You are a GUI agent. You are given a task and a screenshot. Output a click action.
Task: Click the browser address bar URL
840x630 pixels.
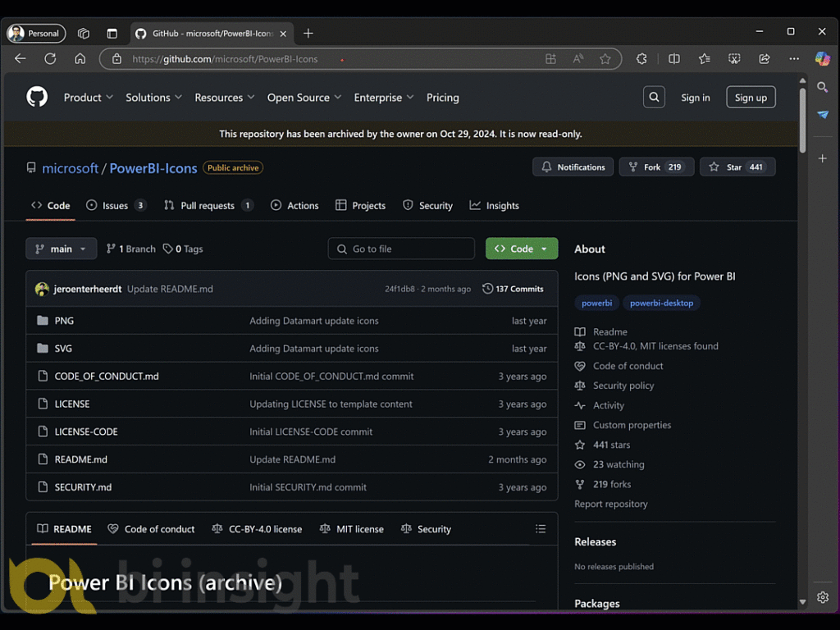pos(225,59)
